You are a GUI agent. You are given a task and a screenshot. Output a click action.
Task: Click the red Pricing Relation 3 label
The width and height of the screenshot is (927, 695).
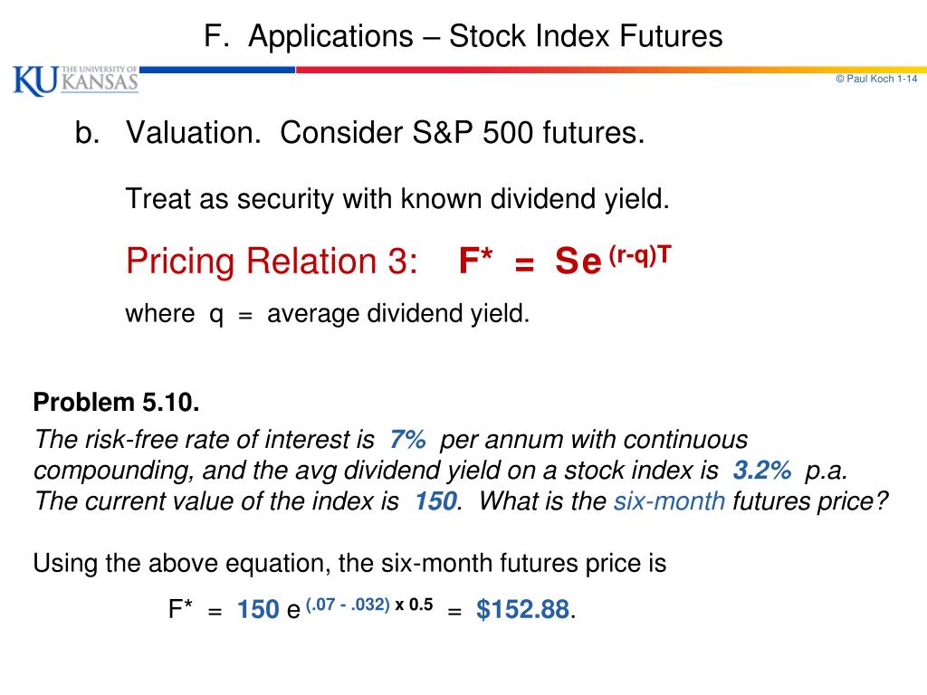pyautogui.click(x=272, y=261)
